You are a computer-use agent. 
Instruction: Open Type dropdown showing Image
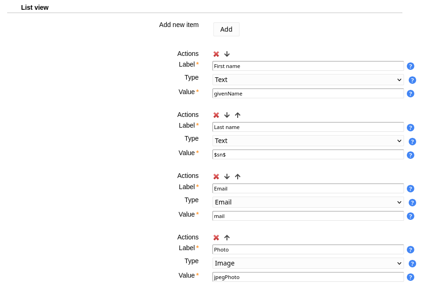tap(308, 263)
